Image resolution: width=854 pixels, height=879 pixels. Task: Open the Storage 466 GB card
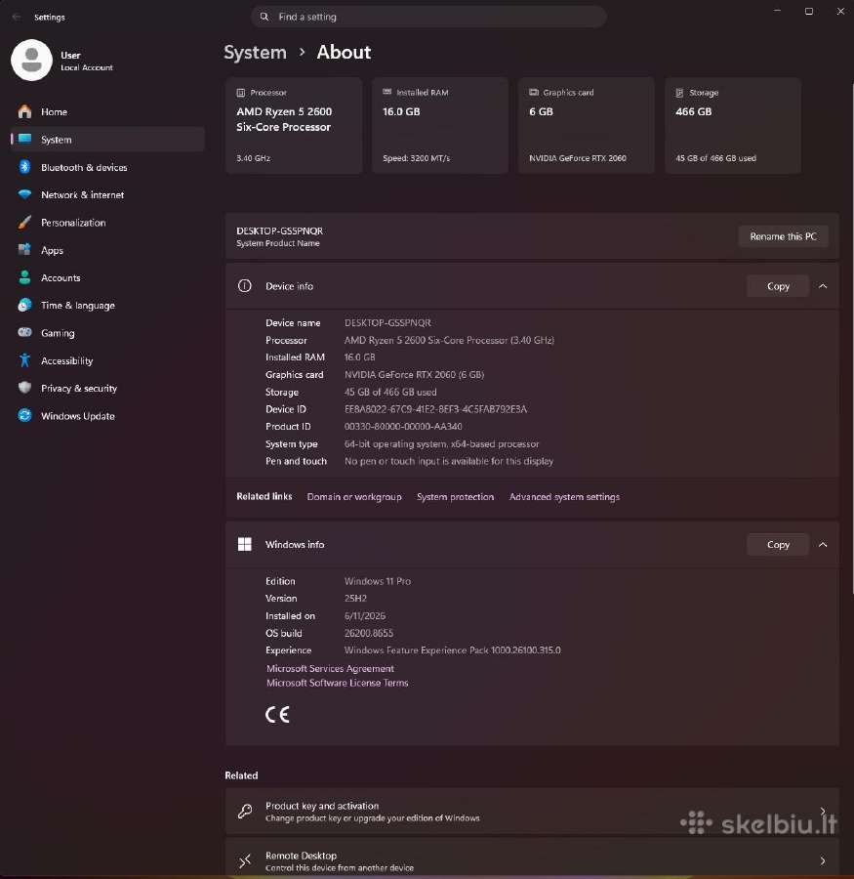pyautogui.click(x=732, y=126)
